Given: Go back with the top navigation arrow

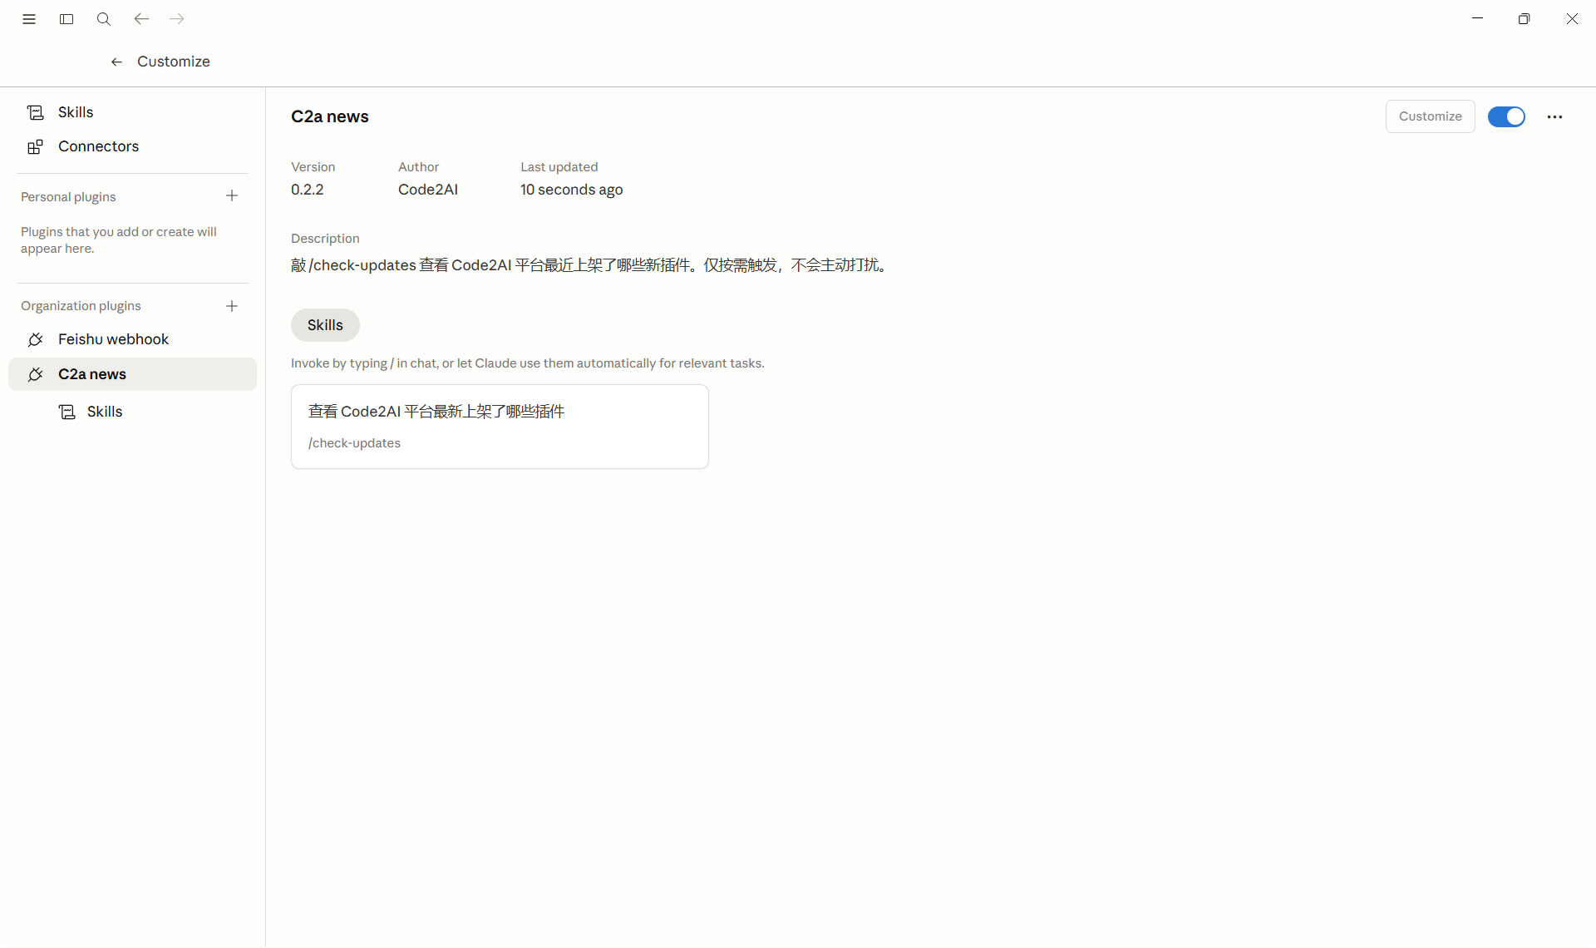Looking at the screenshot, I should (141, 19).
